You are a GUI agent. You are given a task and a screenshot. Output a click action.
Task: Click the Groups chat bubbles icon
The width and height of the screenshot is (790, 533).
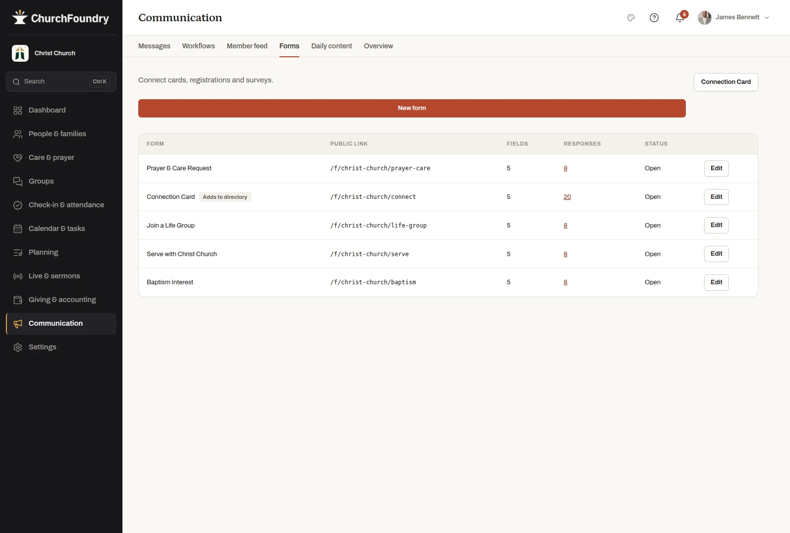[x=18, y=182]
